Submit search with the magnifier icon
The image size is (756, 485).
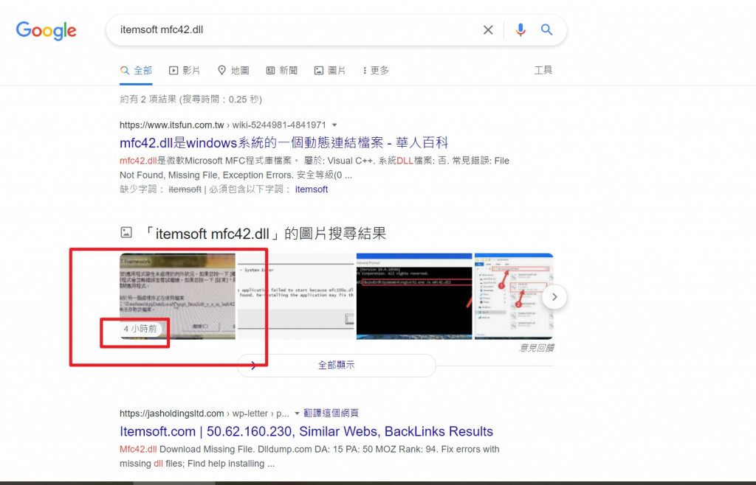point(546,29)
